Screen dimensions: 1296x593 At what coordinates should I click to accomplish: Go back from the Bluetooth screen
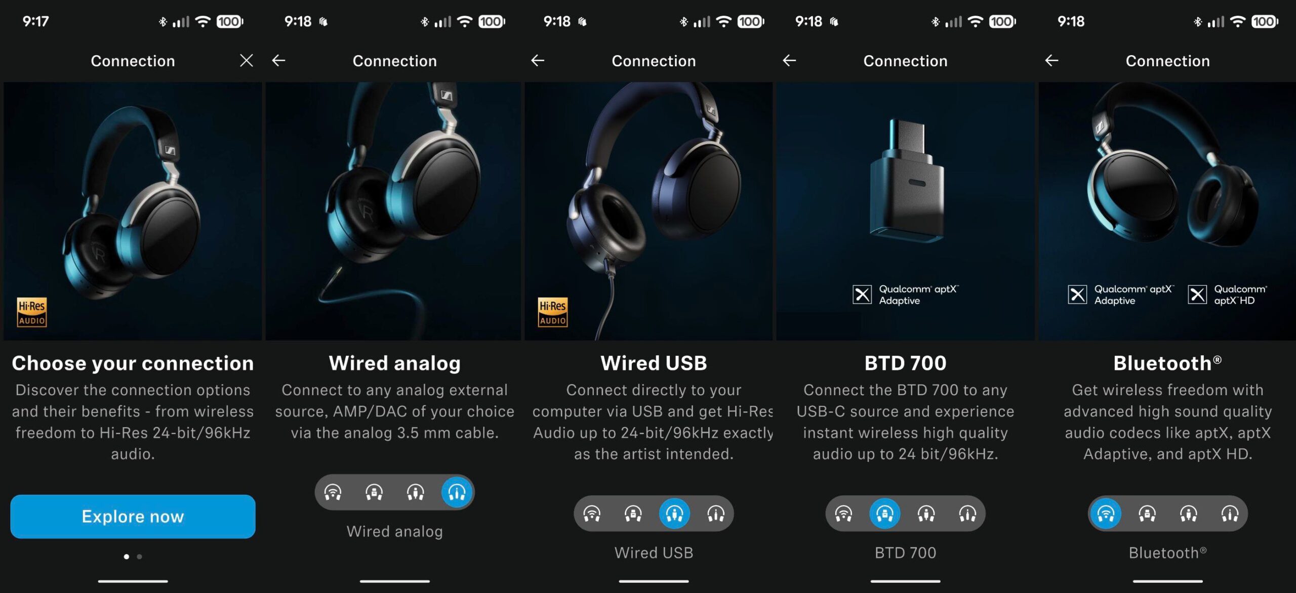pos(1051,61)
